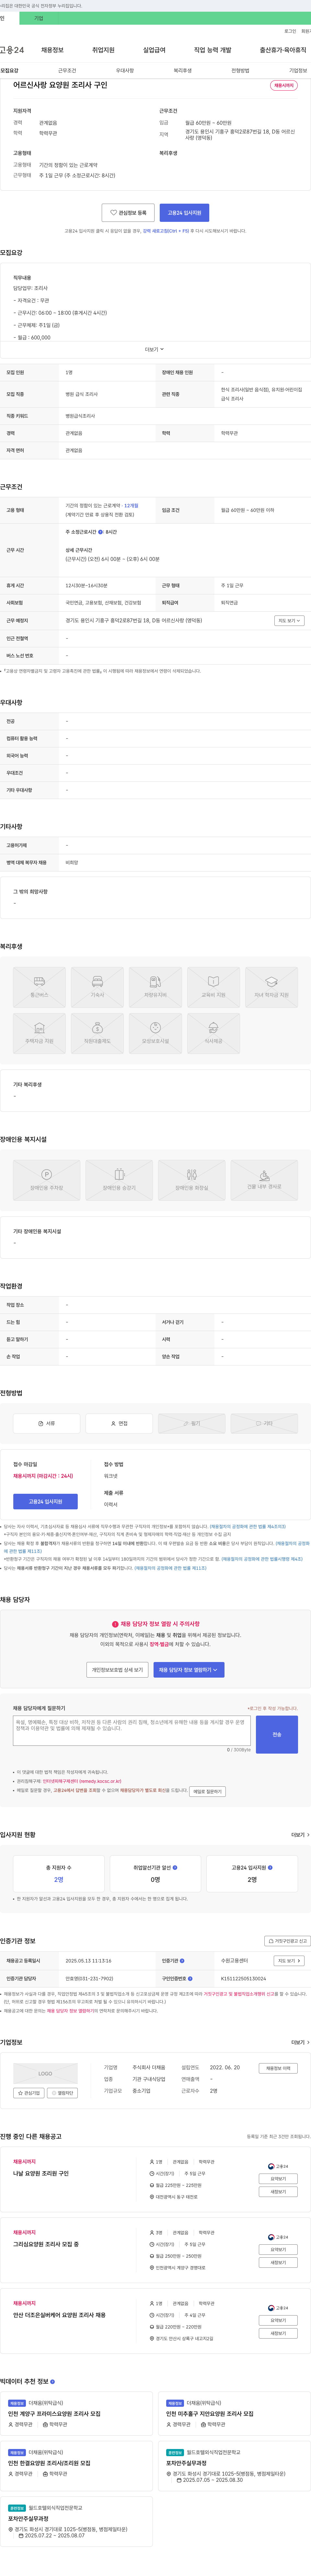Jump to the 전형방법 section tab
Viewport: 311px width, 2576px height.
tap(240, 71)
